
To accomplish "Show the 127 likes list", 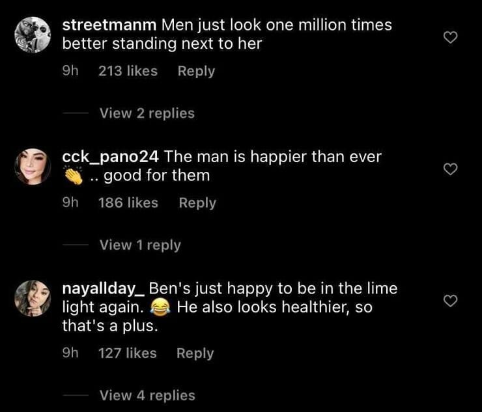I will [x=127, y=353].
